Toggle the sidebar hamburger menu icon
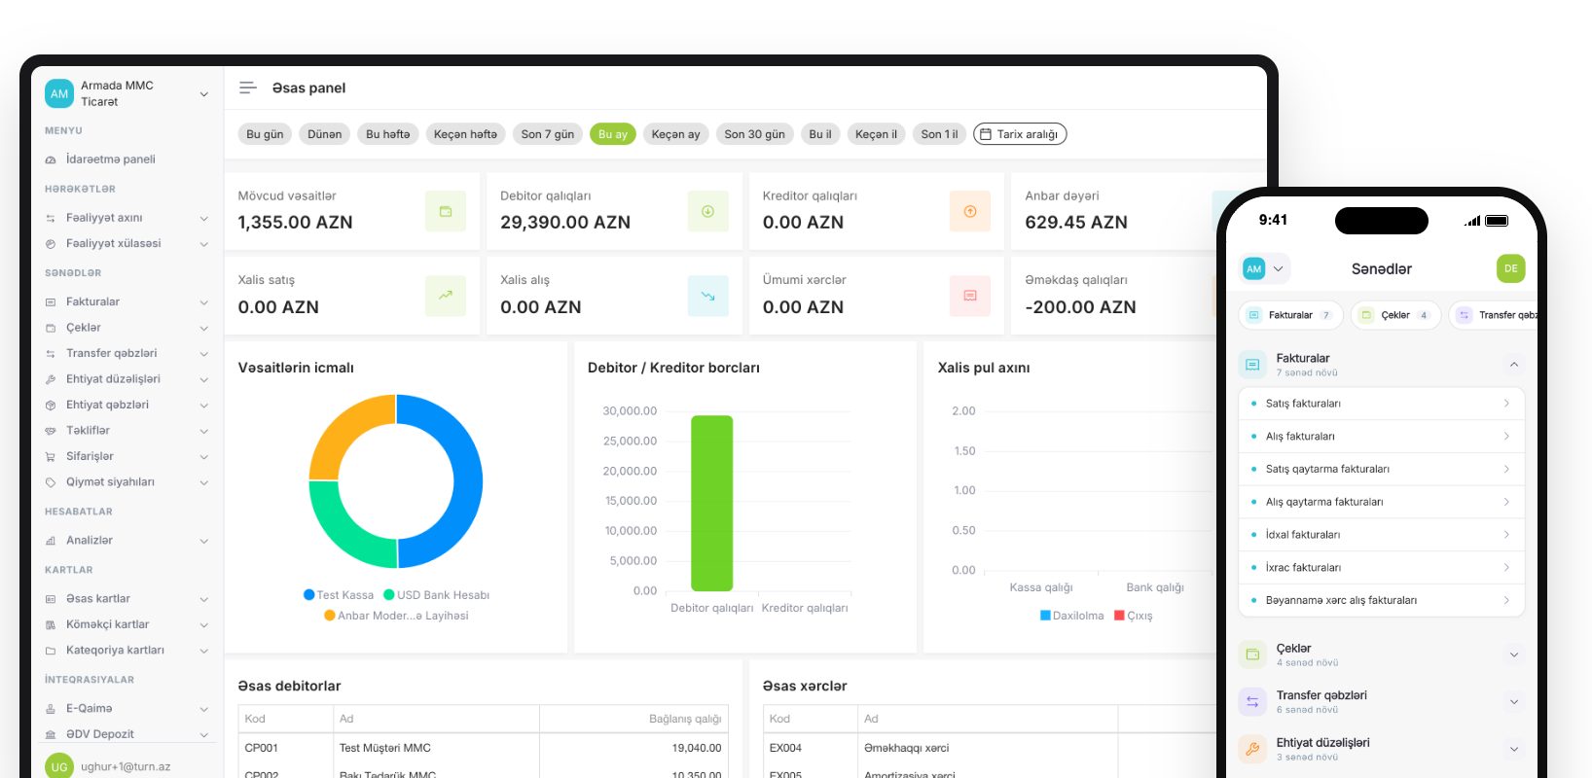 pos(248,88)
